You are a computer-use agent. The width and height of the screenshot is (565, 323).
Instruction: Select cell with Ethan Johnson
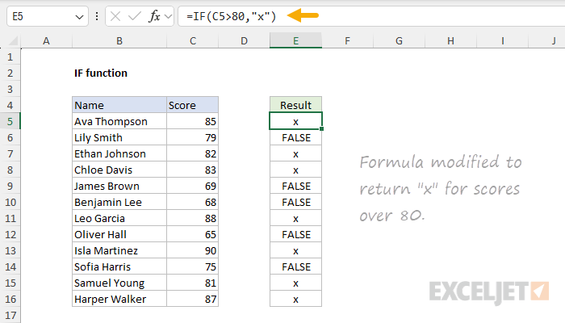[x=119, y=154]
